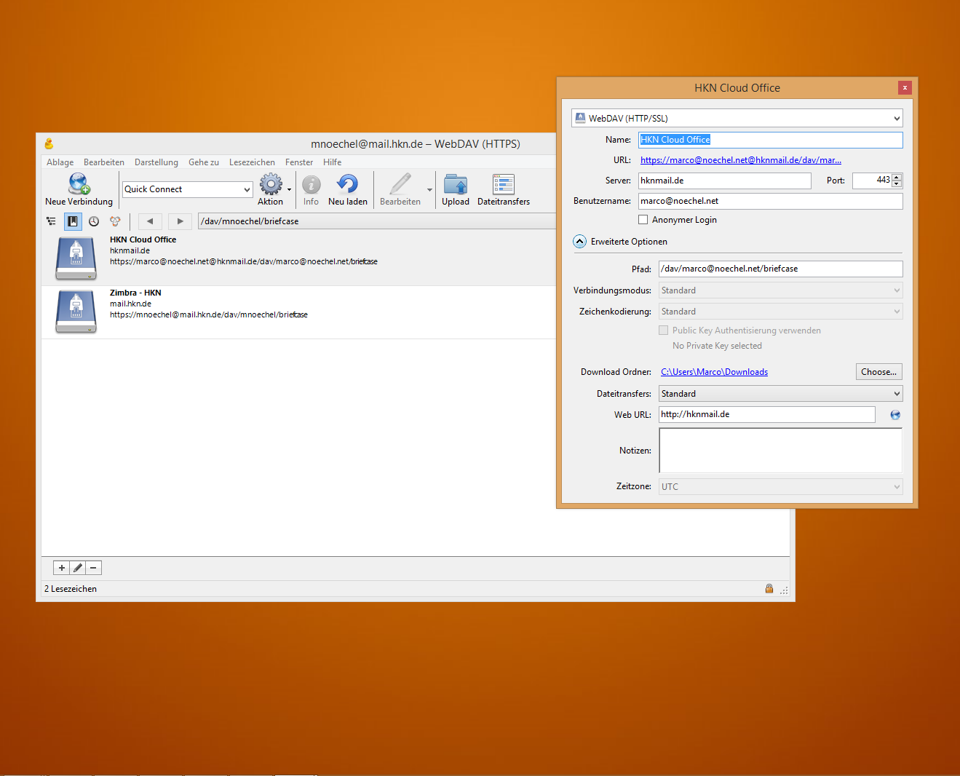Open the WebDAV (HTTP/SSL) protocol dropdown

[737, 118]
